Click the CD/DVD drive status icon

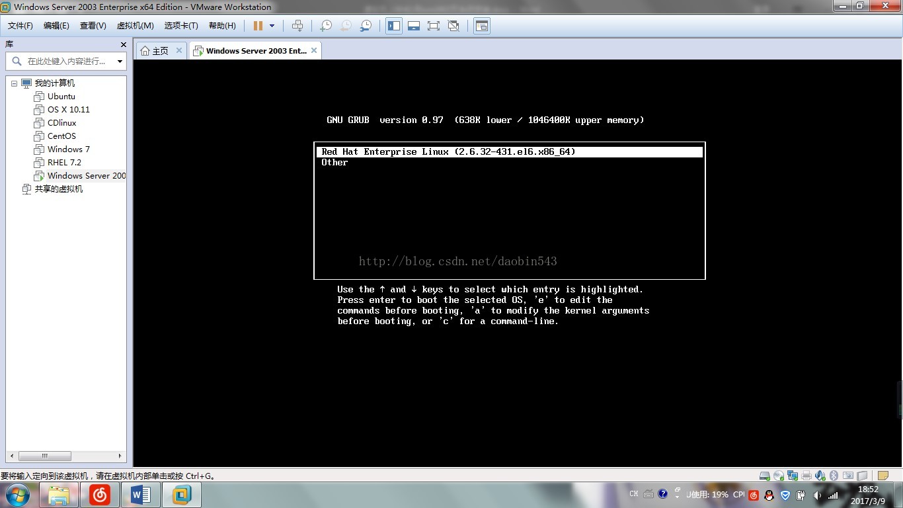pyautogui.click(x=779, y=476)
